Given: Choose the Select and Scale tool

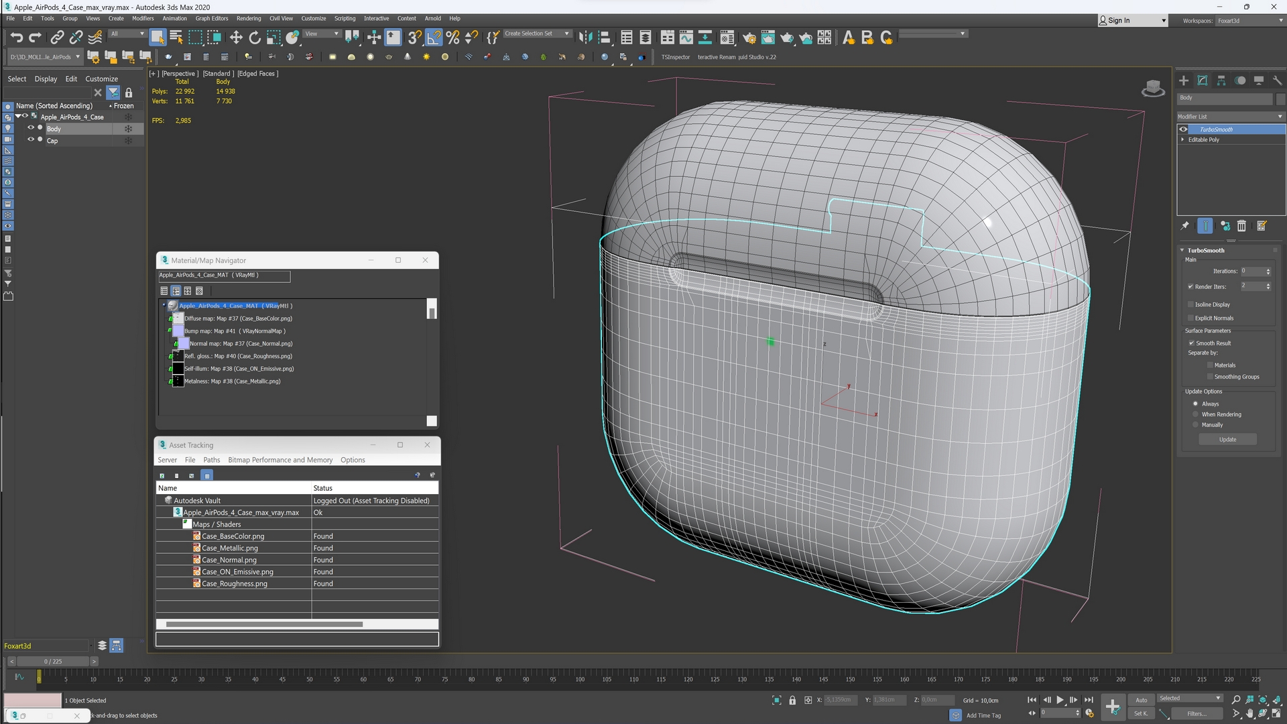Looking at the screenshot, I should pos(273,38).
